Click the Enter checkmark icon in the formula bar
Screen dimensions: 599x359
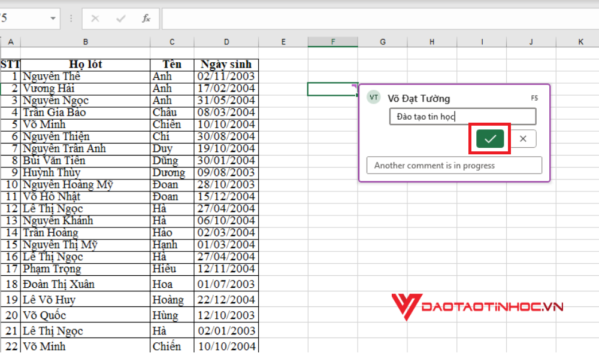(119, 19)
